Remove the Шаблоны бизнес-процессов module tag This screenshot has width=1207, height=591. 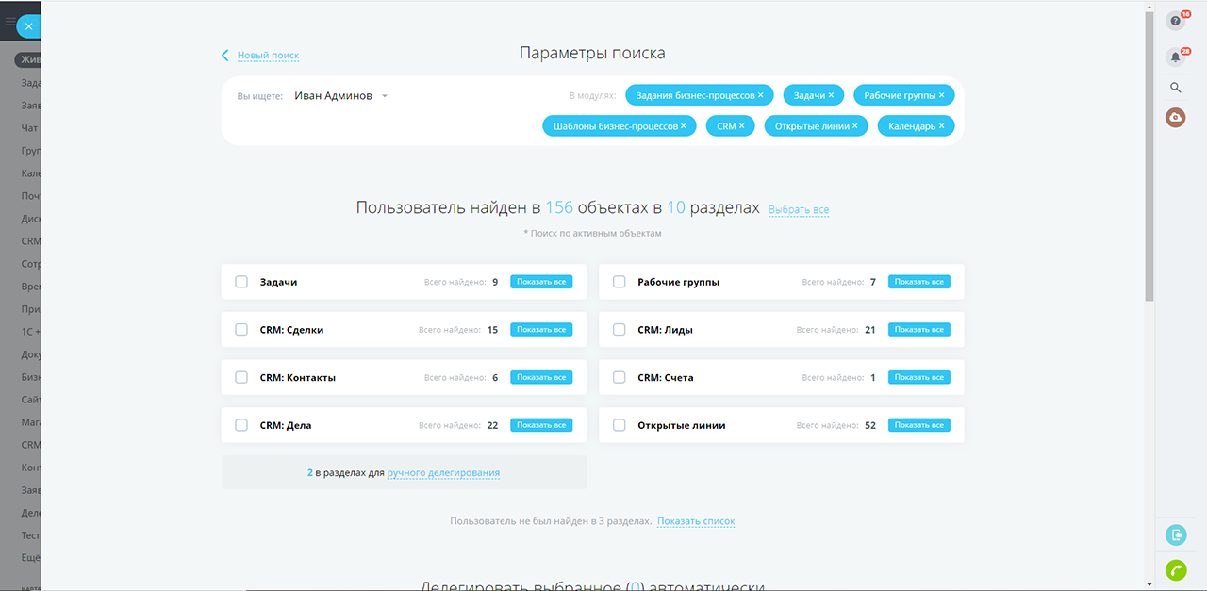tap(683, 125)
